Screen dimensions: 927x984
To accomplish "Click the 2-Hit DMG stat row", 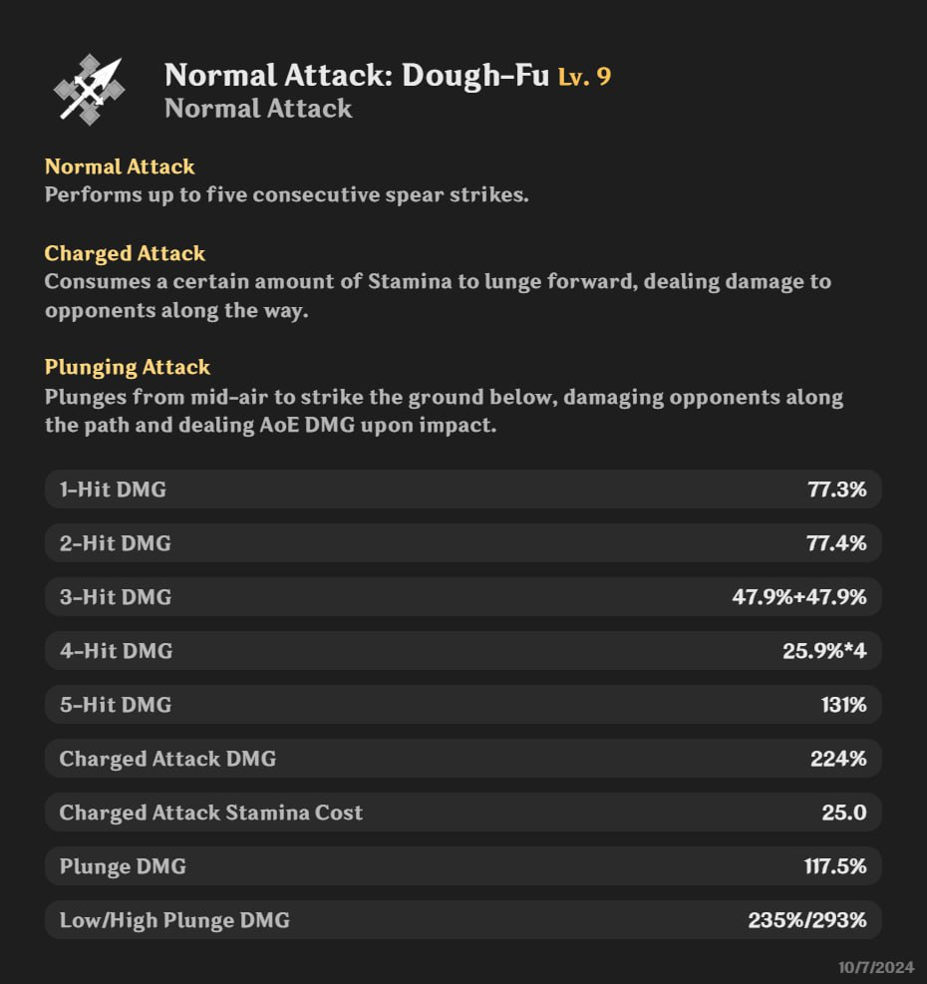I will click(463, 543).
